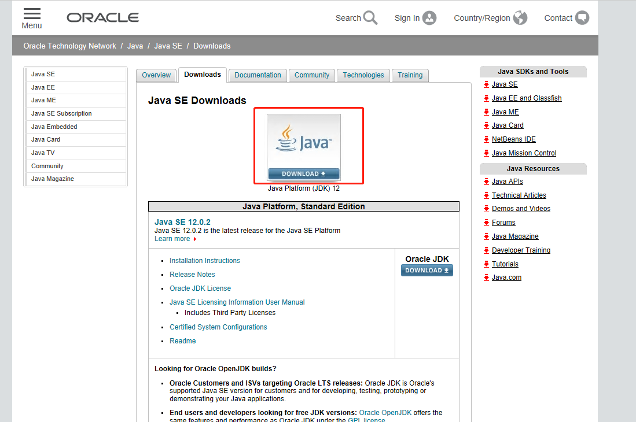Select Java ME in the left sidebar
This screenshot has height=422, width=636.
[x=76, y=100]
